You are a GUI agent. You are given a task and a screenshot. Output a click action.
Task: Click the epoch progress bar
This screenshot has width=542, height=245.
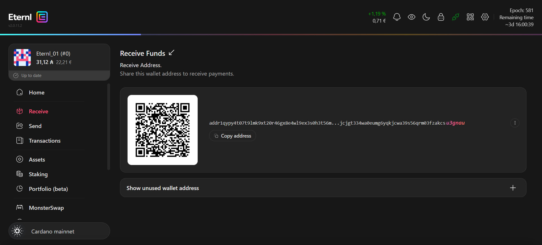(271, 34)
